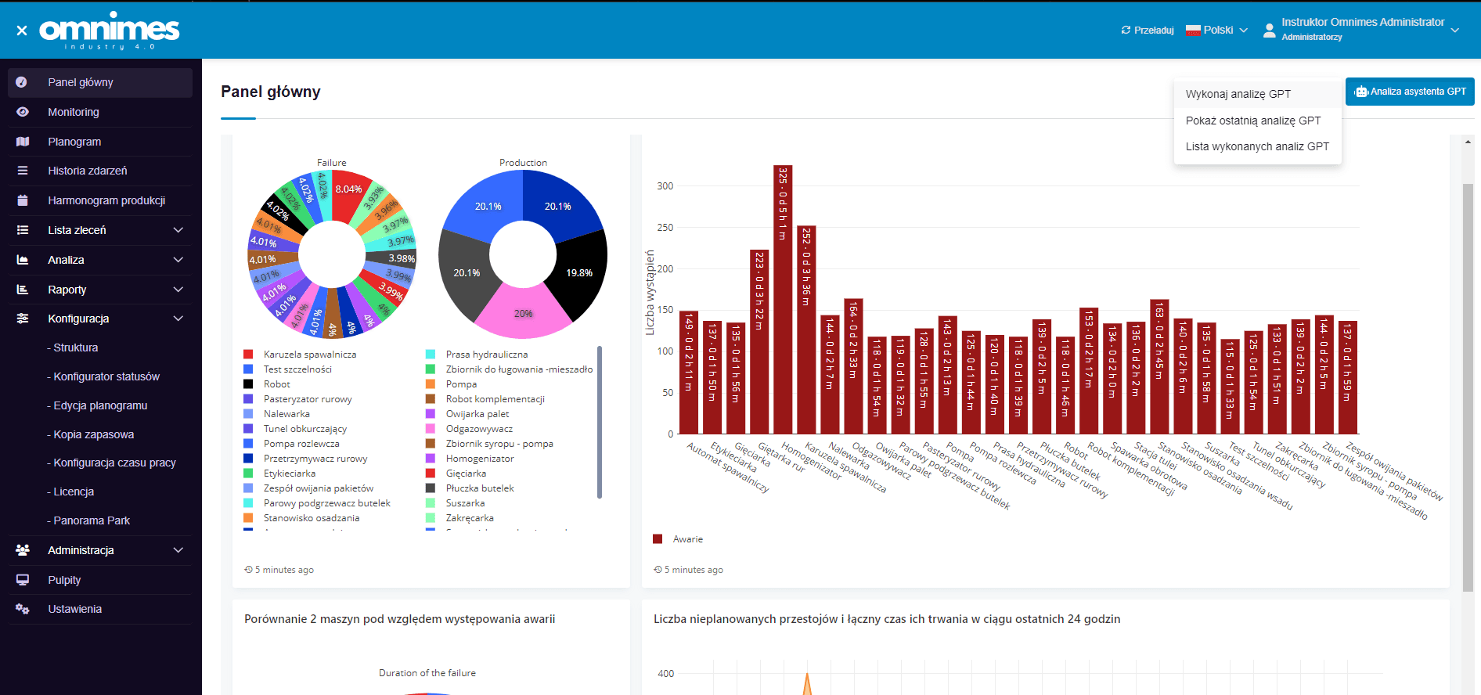1481x695 pixels.
Task: Click the Raporty chart icon
Action: (x=23, y=290)
